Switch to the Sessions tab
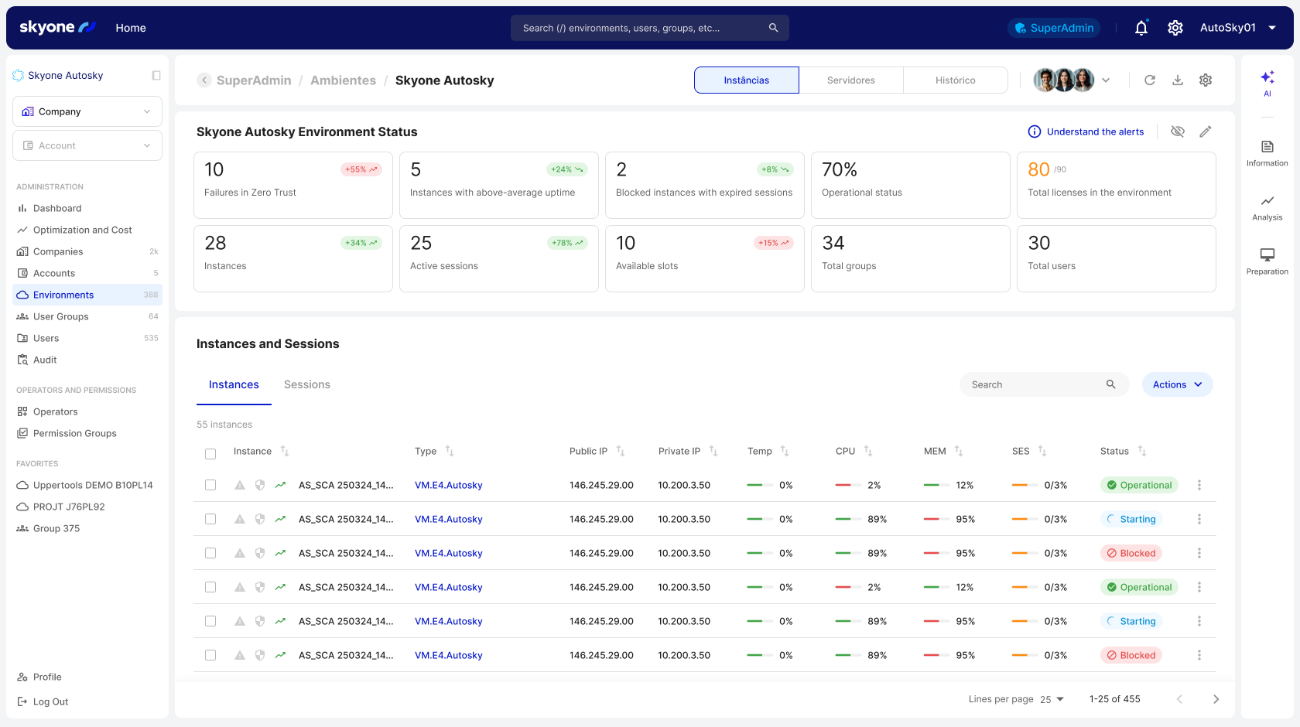The image size is (1300, 727). [x=306, y=384]
